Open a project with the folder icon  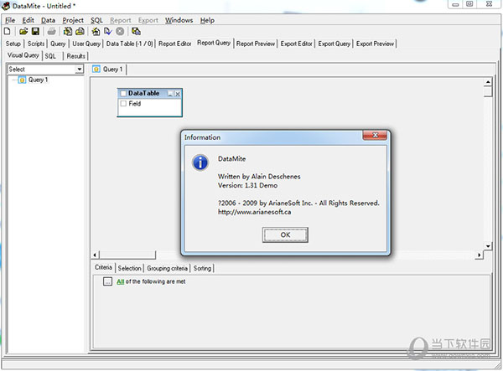point(23,31)
